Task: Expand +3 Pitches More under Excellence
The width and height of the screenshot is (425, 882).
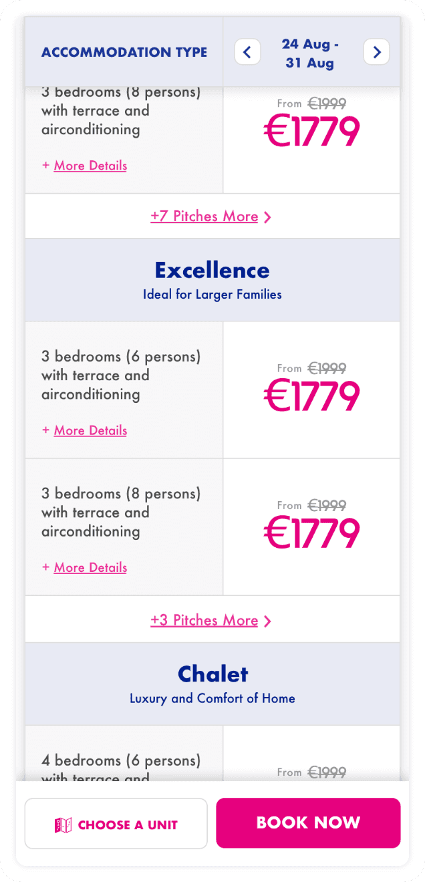Action: [204, 621]
